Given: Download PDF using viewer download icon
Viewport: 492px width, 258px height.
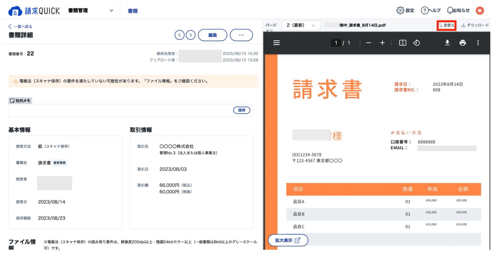Looking at the screenshot, I should pyautogui.click(x=447, y=43).
